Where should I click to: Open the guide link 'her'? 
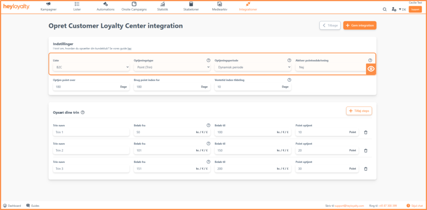tap(130, 48)
